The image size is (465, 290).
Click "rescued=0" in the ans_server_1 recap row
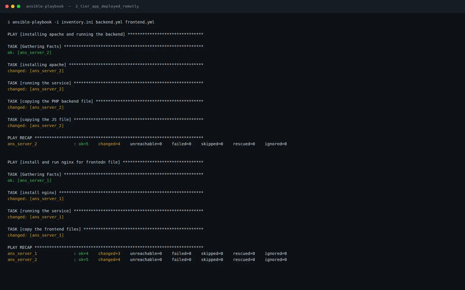[x=244, y=253]
